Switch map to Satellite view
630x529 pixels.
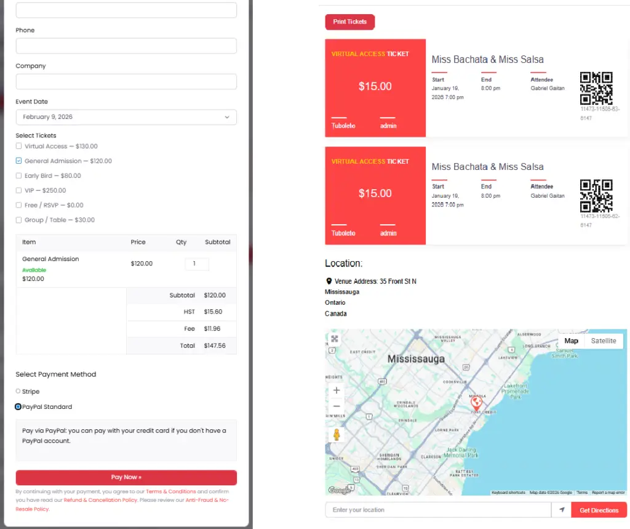click(x=603, y=341)
